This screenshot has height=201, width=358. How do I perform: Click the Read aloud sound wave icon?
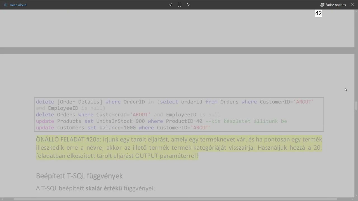click(x=6, y=5)
